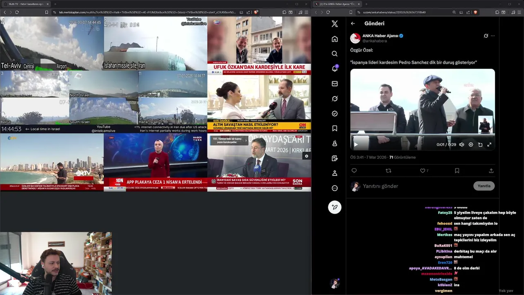
Task: Click the Isfahan missile site stream
Action: point(156,43)
